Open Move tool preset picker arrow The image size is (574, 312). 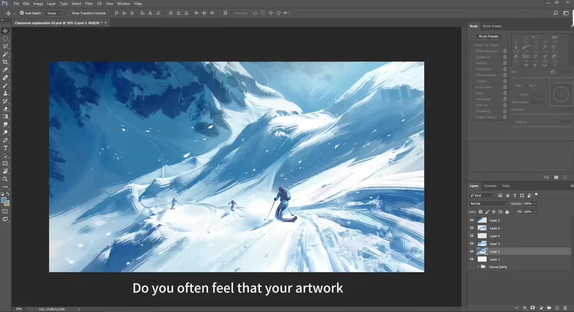(14, 13)
